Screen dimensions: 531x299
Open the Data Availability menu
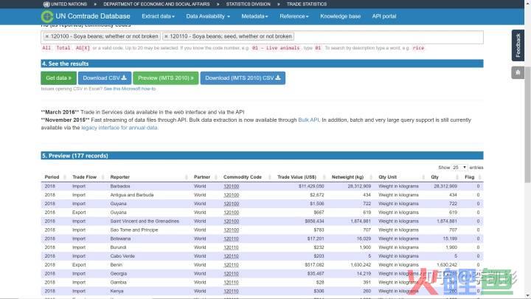click(x=208, y=16)
